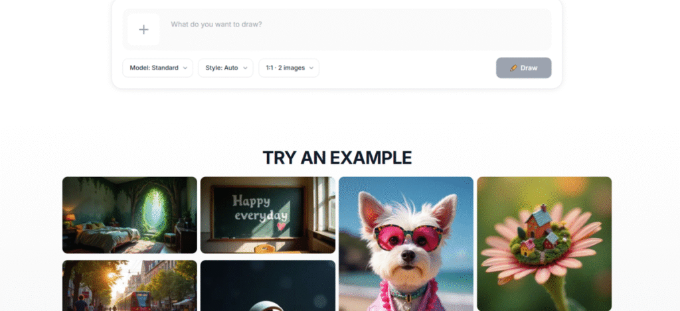680x311 pixels.
Task: Click the chevron arrow next to Style: Auto
Action: (x=245, y=68)
